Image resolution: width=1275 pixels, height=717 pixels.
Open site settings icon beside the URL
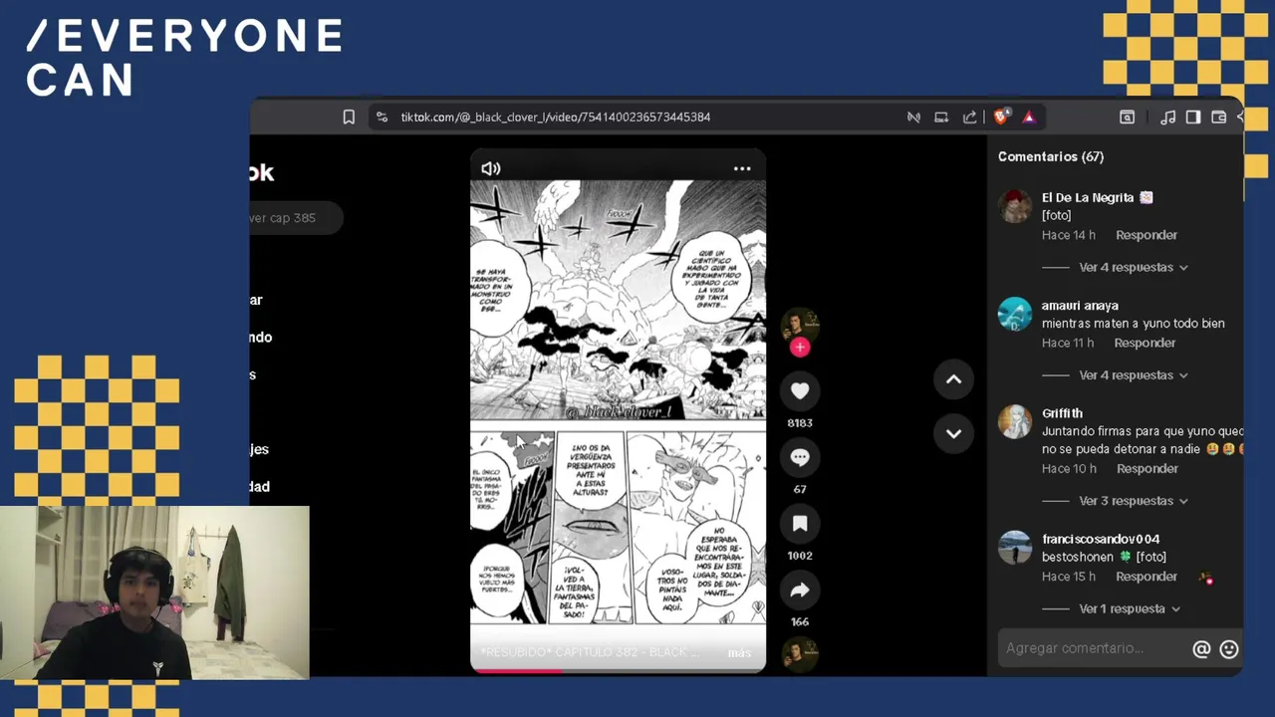pos(382,118)
